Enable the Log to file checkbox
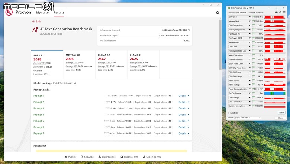Viewport: 290px width, 164px height. tap(229, 113)
